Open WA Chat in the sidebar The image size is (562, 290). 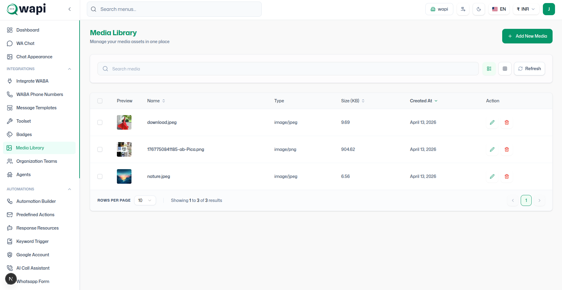coord(39,43)
